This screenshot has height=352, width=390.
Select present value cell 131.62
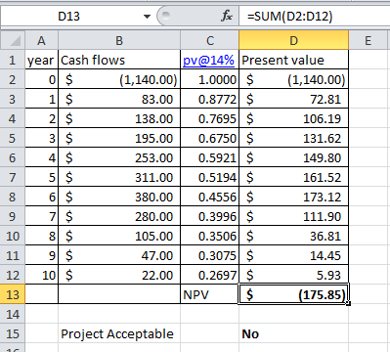click(x=293, y=138)
